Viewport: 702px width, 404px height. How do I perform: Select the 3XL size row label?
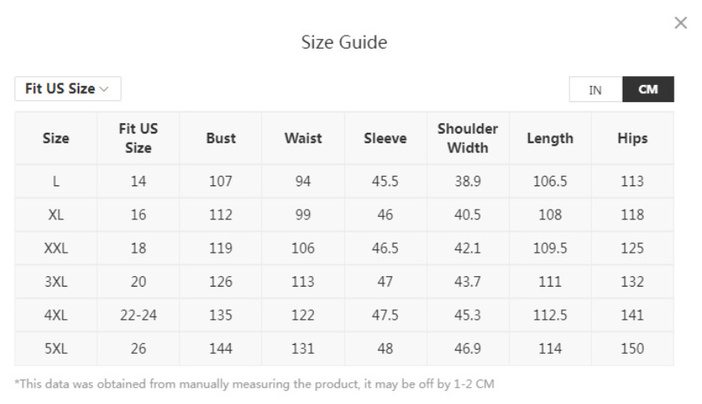tap(56, 282)
